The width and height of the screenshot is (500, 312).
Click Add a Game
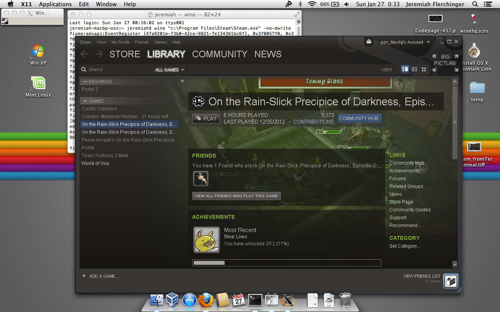[100, 276]
